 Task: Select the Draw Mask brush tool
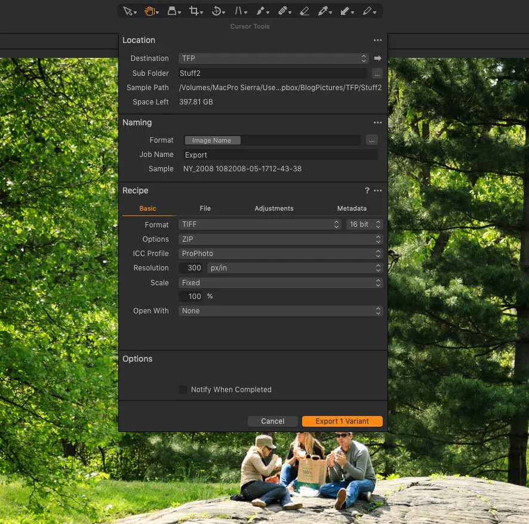pyautogui.click(x=260, y=11)
